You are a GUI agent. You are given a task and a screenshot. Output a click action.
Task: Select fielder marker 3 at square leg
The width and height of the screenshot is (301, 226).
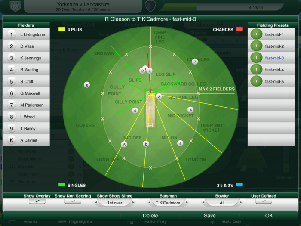[159, 97]
